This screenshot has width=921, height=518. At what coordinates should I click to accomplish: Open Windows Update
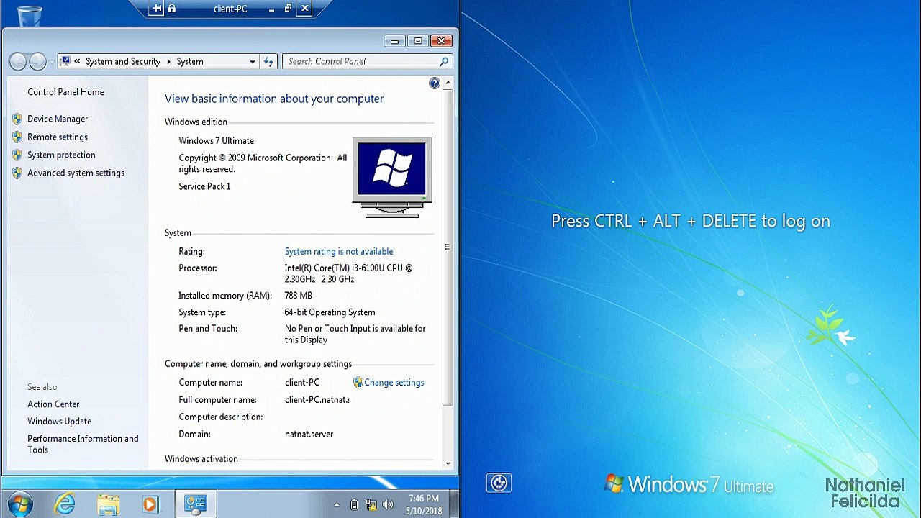pyautogui.click(x=59, y=422)
